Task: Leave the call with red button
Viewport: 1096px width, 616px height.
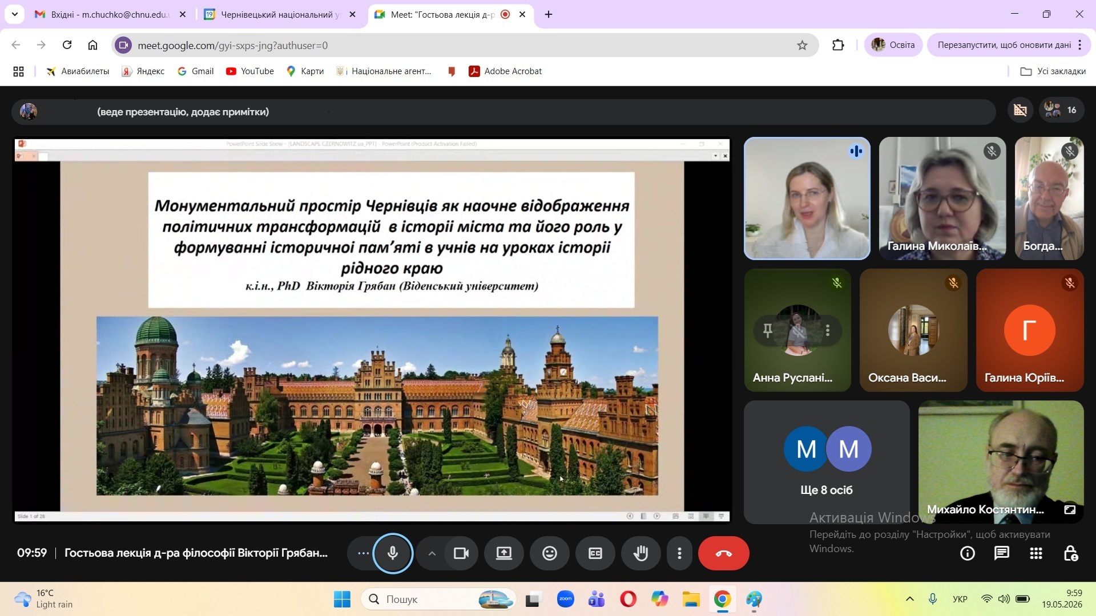Action: click(723, 553)
